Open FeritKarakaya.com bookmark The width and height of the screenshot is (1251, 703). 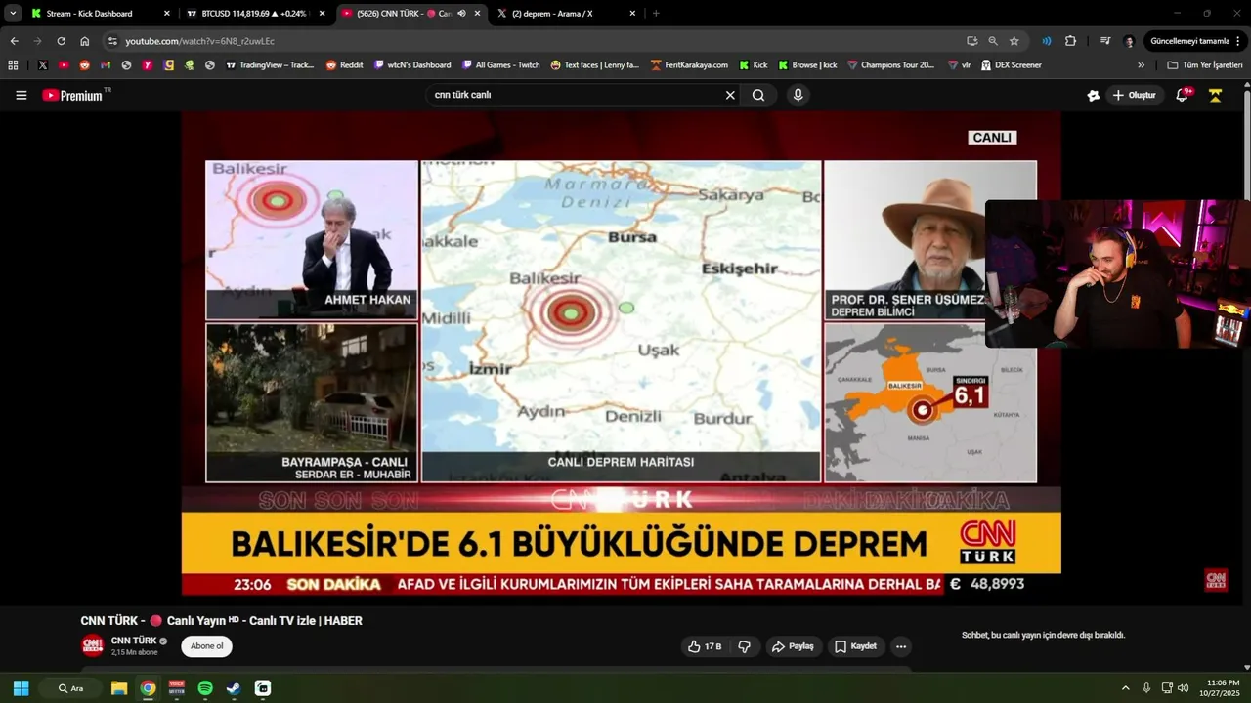[689, 65]
